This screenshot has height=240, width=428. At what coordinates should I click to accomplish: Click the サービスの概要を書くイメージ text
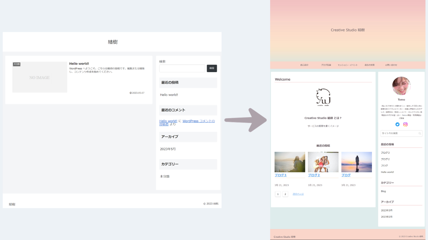[323, 126]
